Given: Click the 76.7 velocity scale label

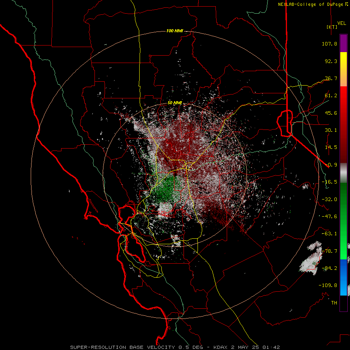Looking at the screenshot, I should click(331, 78).
